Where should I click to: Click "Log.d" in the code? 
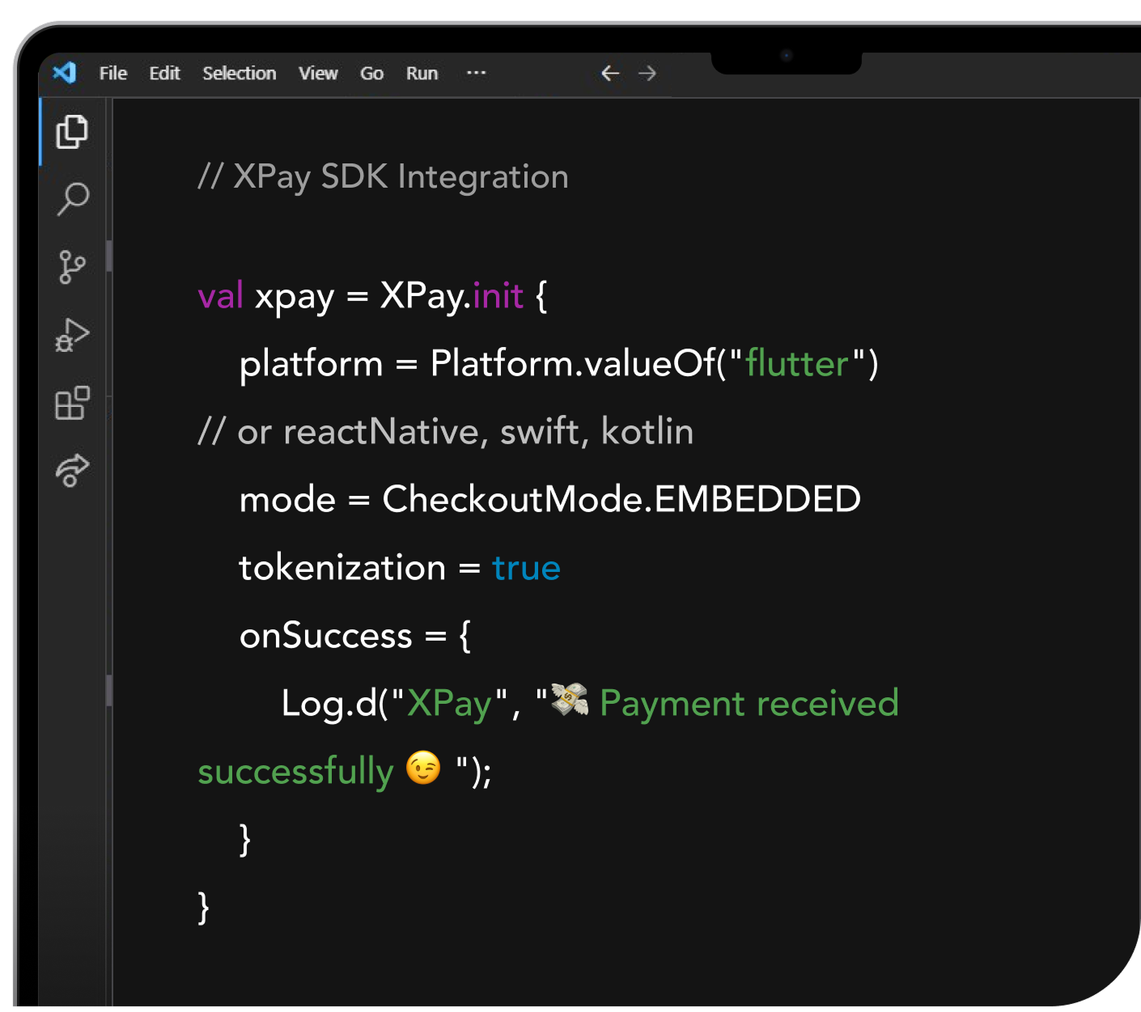click(x=329, y=704)
